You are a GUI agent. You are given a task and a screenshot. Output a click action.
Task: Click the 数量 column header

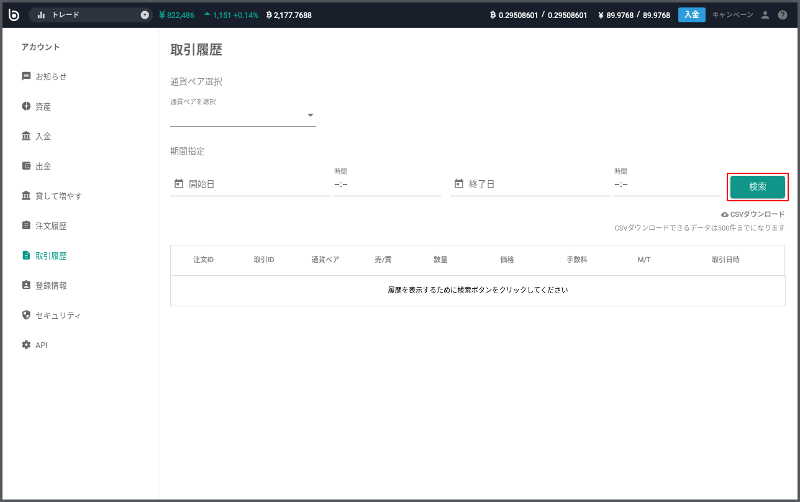(440, 260)
